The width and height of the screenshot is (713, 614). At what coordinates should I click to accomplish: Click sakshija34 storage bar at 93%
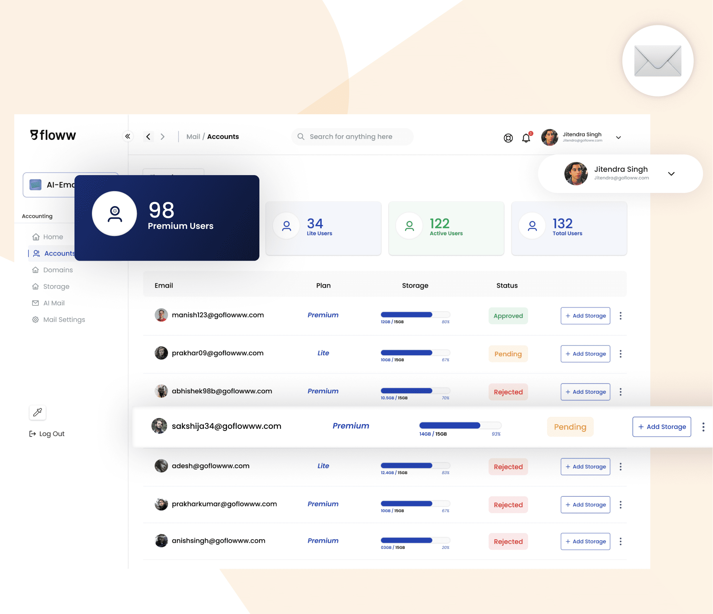(460, 425)
